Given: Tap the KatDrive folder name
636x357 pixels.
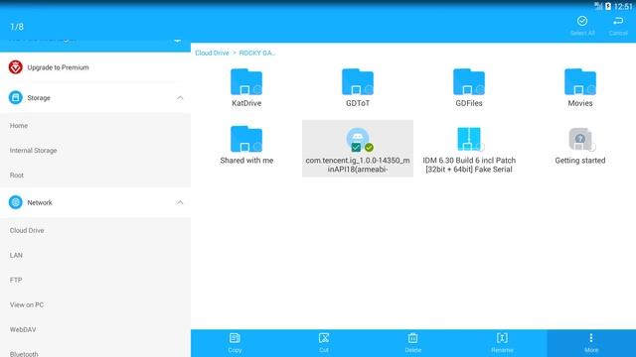Looking at the screenshot, I should (x=246, y=103).
